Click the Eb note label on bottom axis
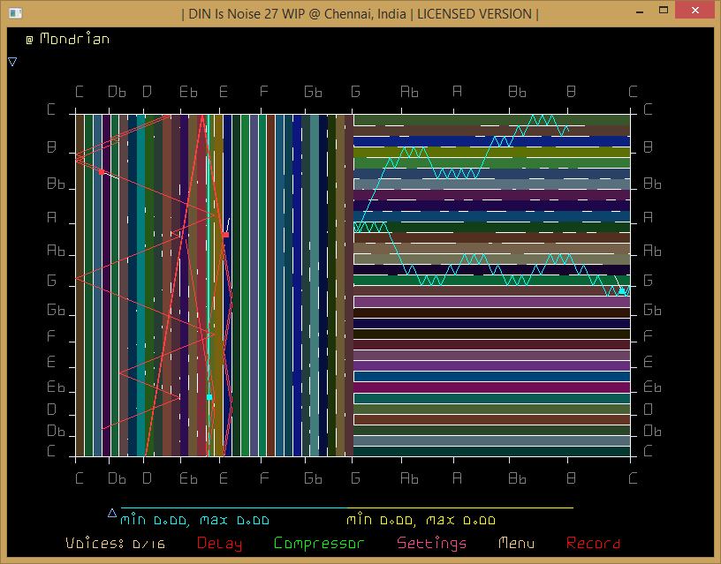 (188, 478)
